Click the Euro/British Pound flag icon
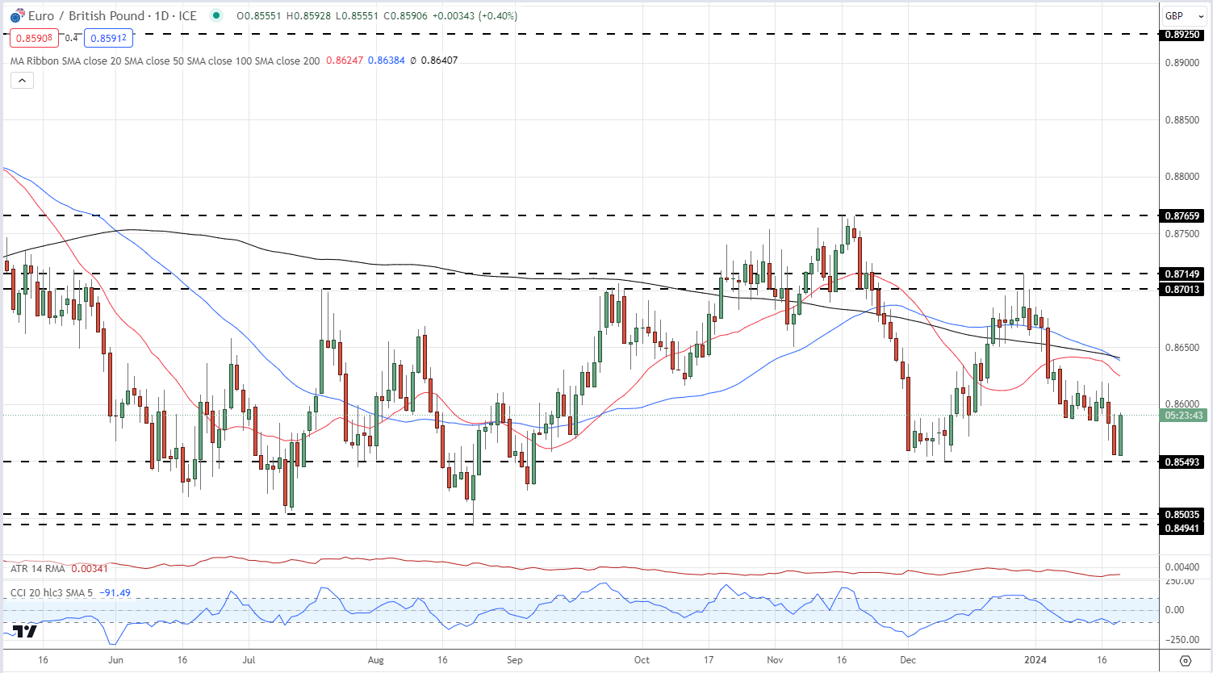The height and width of the screenshot is (673, 1213). (x=17, y=15)
